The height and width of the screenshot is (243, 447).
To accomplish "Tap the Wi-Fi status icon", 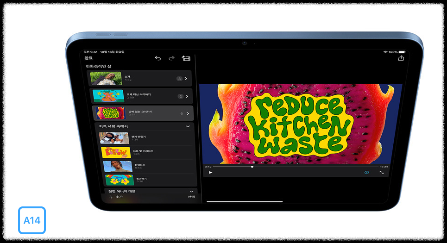I will tap(385, 52).
